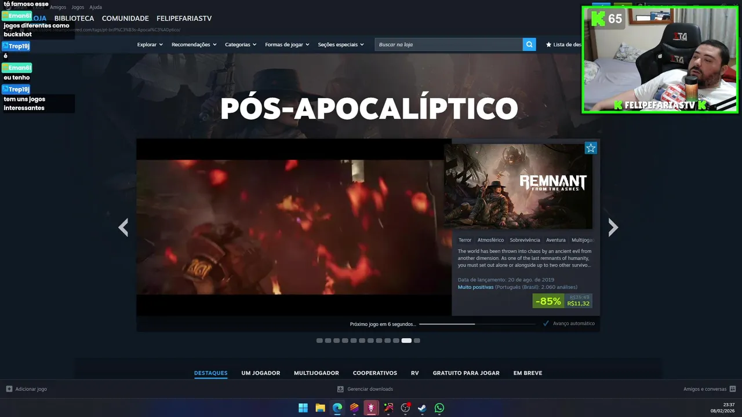Image resolution: width=742 pixels, height=417 pixels.
Task: Click the Aventura tag
Action: 556,240
